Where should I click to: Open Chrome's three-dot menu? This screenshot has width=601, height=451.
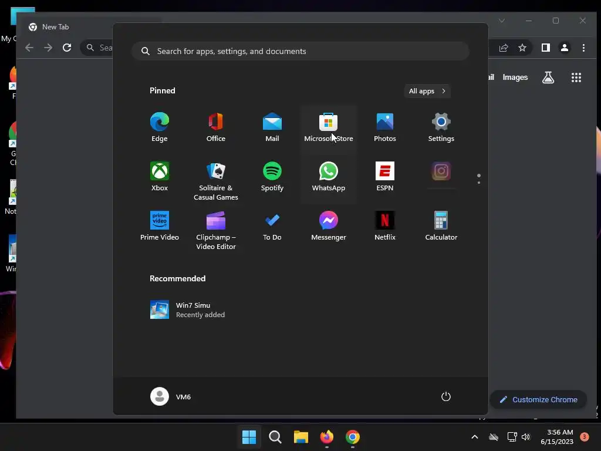tap(583, 48)
